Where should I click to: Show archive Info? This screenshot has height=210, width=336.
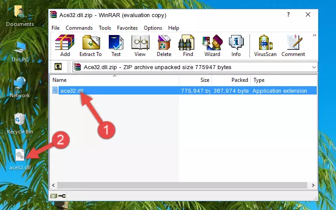click(x=236, y=45)
